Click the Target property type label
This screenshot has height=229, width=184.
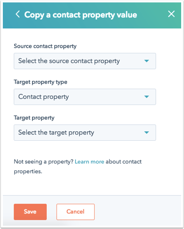tap(41, 82)
